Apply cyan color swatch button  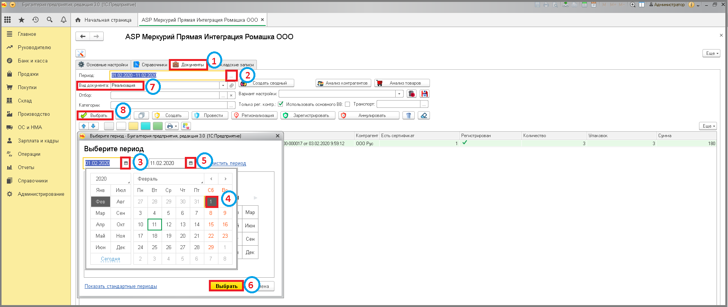[x=146, y=126]
